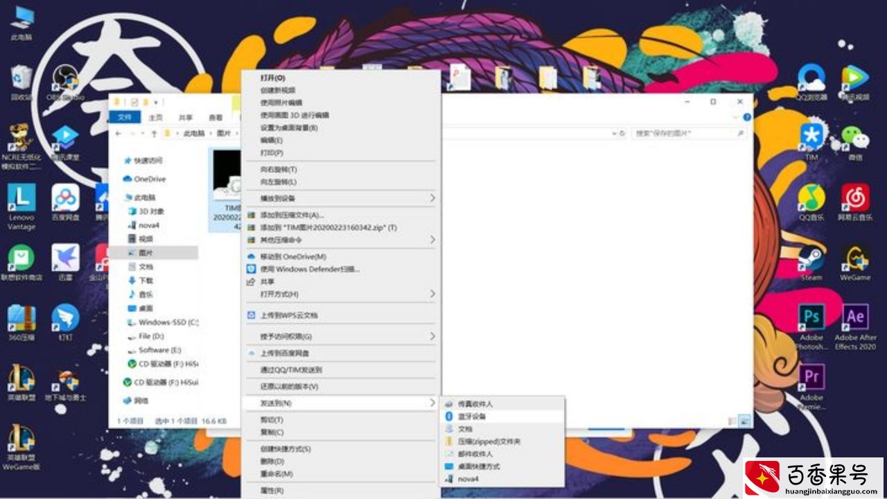The height and width of the screenshot is (499, 887).
Task: Switch Explorer to large icons view toggle
Action: pos(745,420)
